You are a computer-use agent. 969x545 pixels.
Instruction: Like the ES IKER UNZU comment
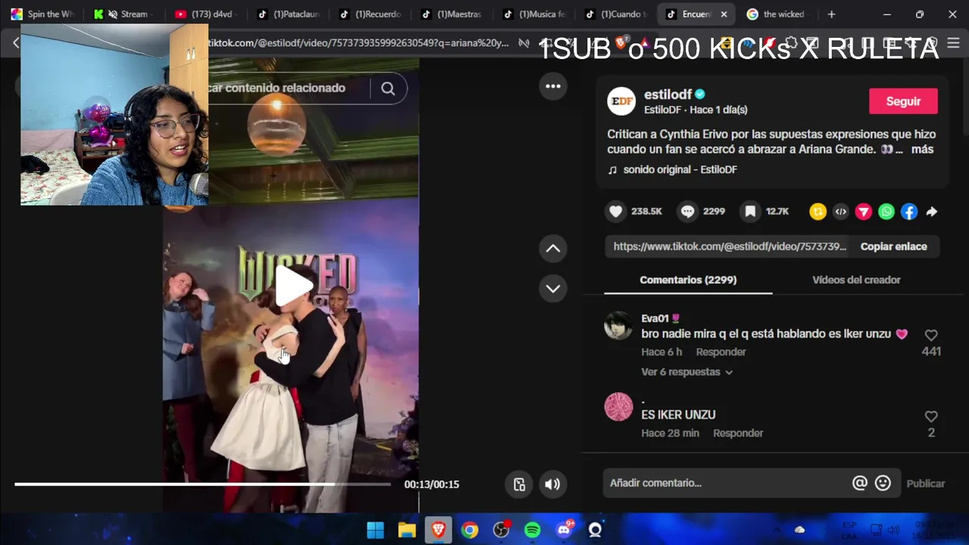point(931,416)
